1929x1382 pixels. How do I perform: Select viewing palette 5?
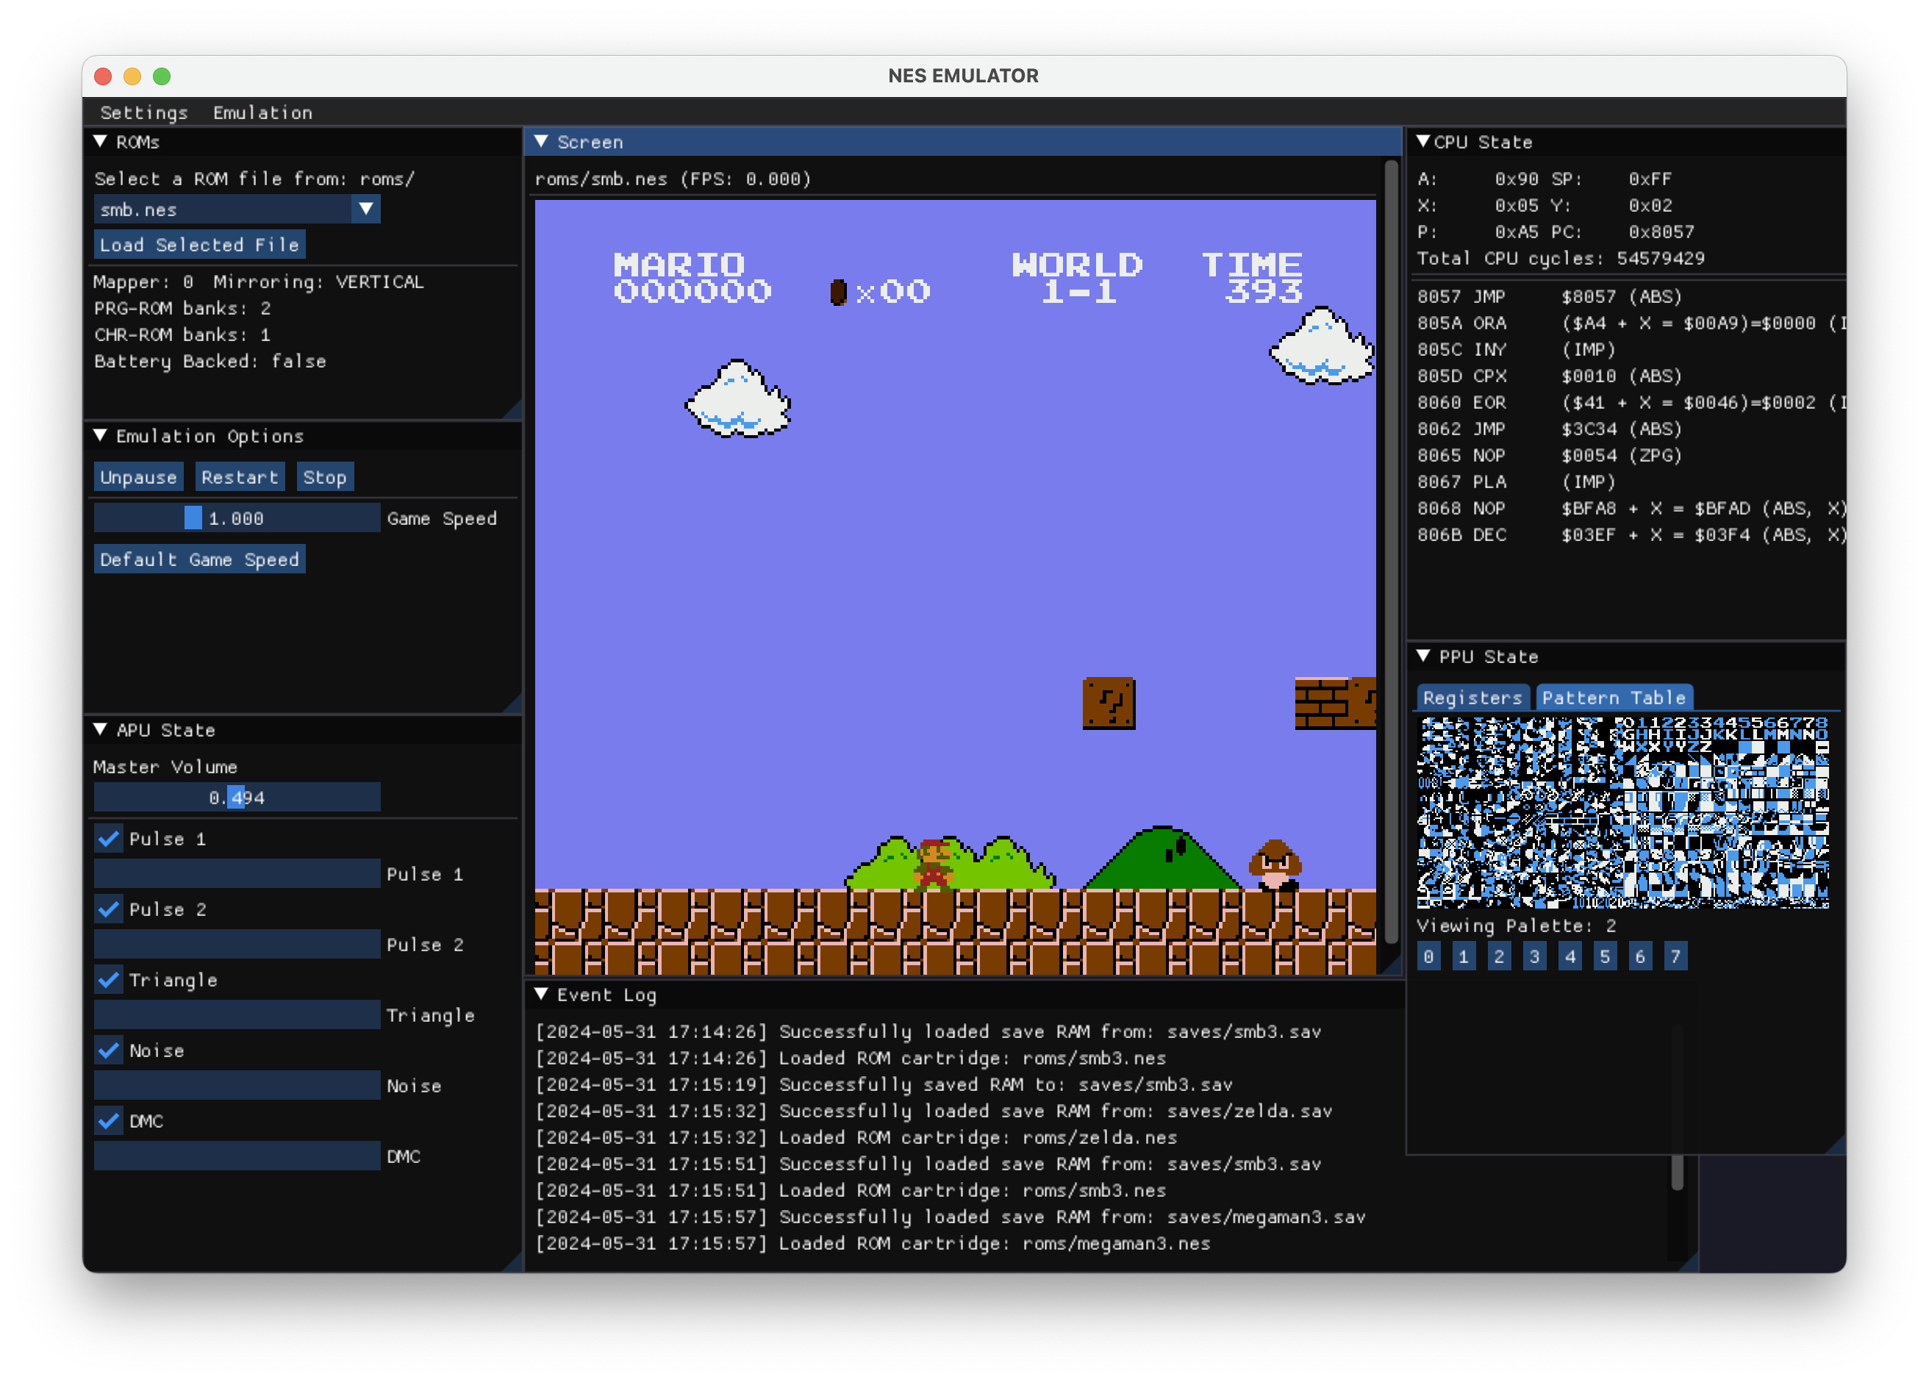tap(1605, 957)
